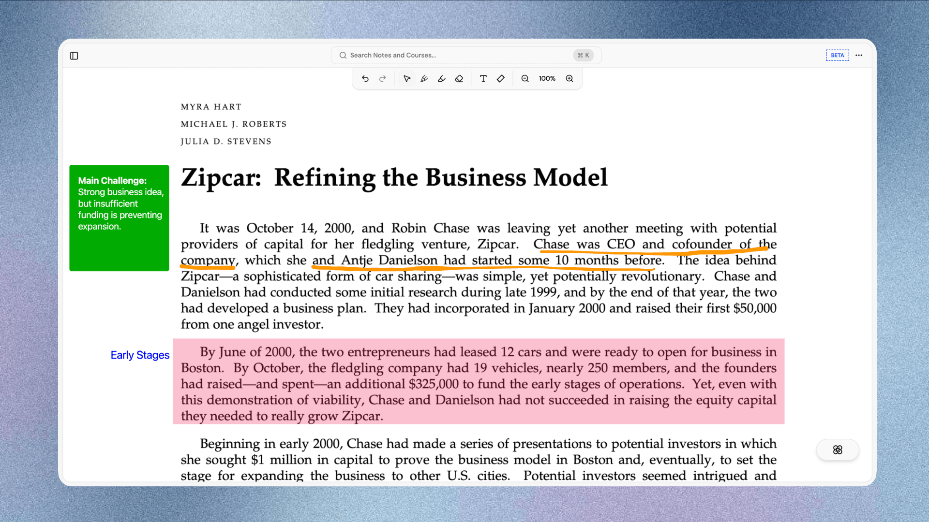Click the underlined text 'Chase was CEO and cofounder'
929x522 pixels.
point(632,244)
